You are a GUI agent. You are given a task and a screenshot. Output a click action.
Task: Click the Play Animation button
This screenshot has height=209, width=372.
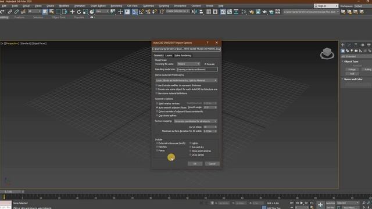(302, 203)
